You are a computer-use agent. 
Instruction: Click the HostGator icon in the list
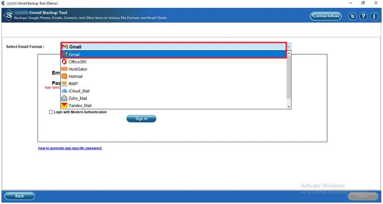pos(64,69)
